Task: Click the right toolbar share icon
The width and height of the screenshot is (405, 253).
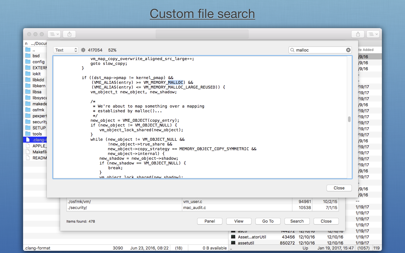Action: point(358,34)
